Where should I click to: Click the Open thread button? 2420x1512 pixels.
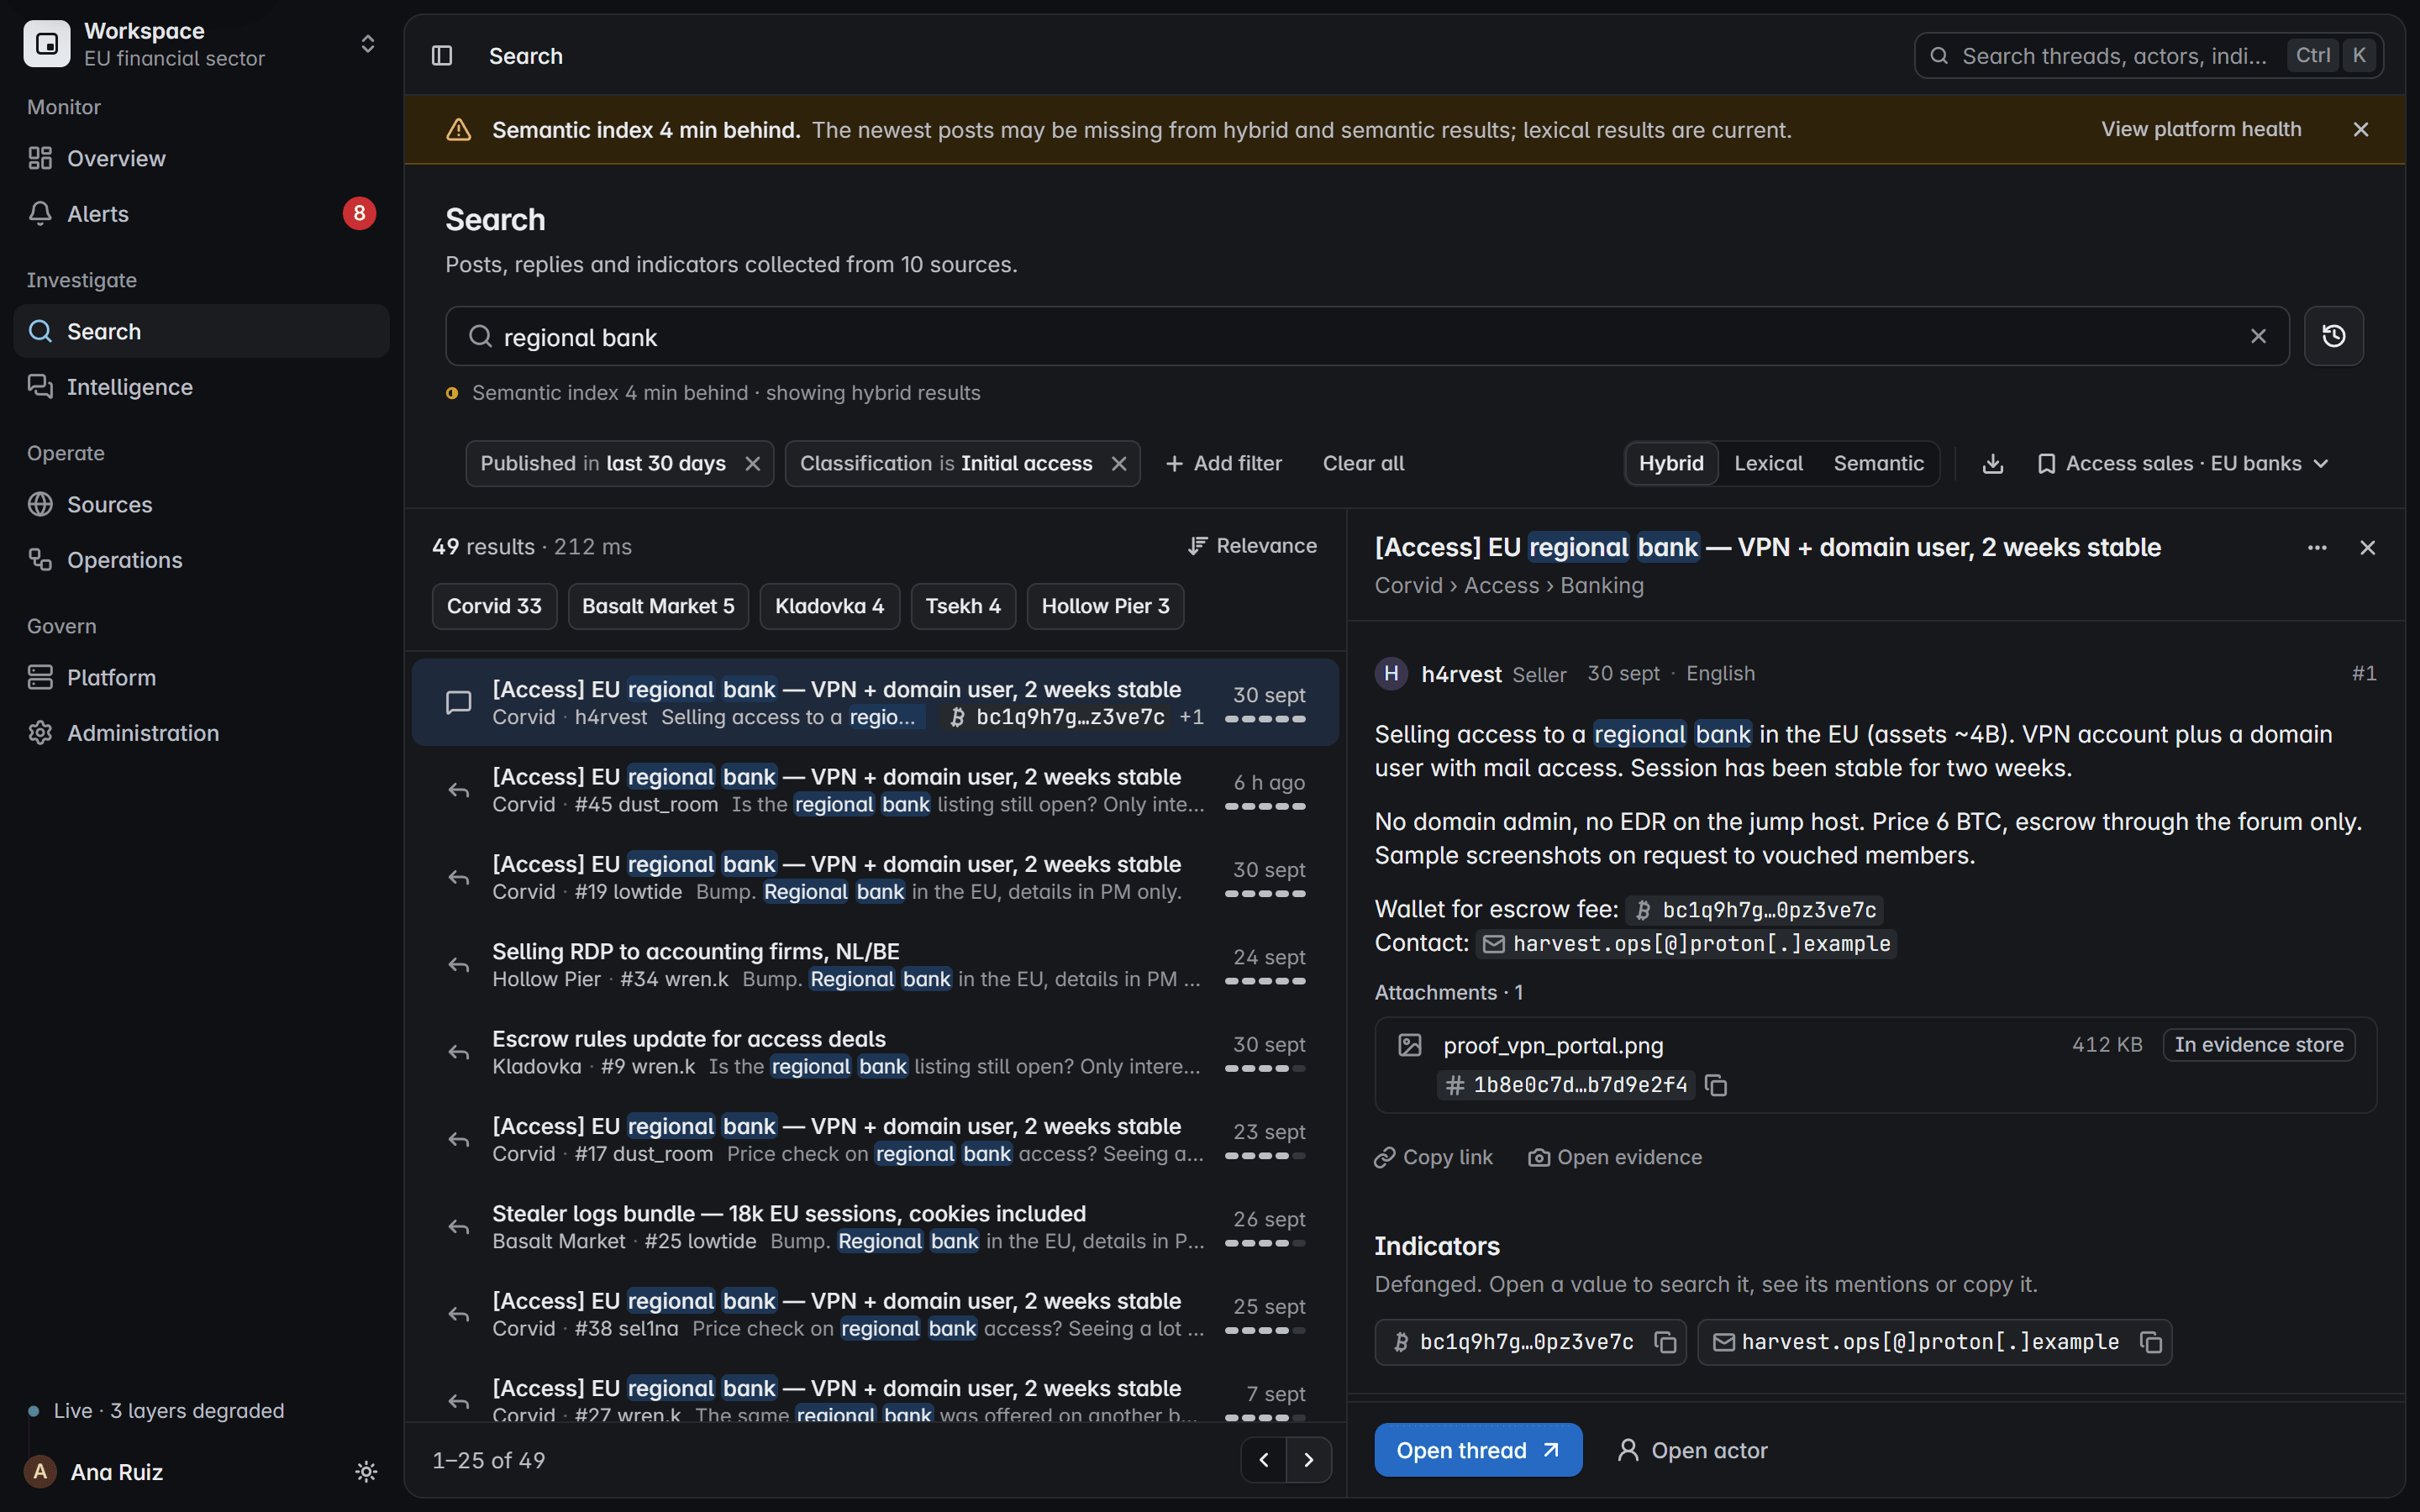coord(1477,1450)
